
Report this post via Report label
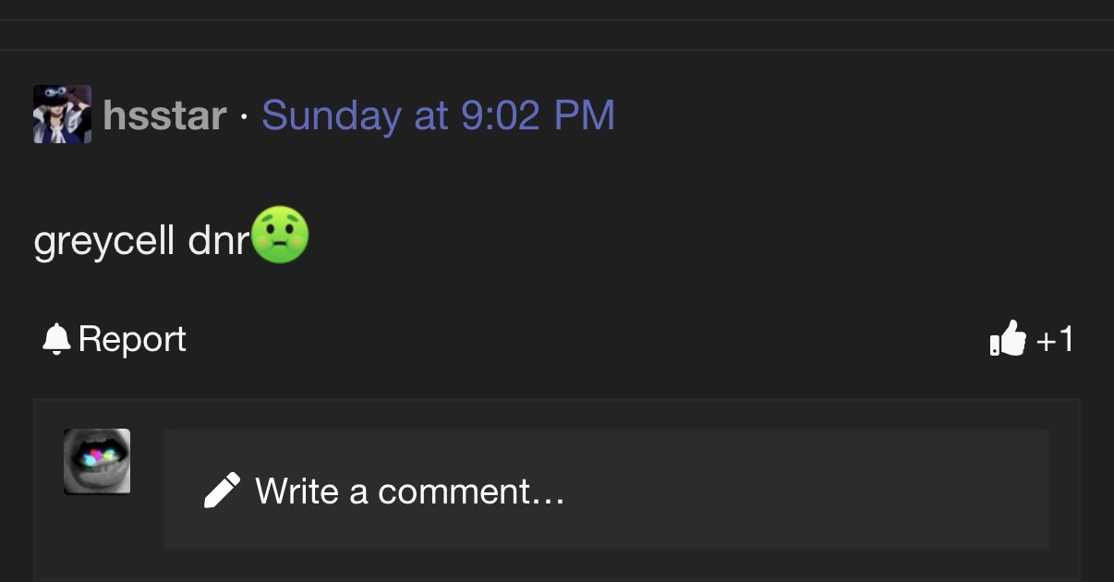click(x=132, y=339)
